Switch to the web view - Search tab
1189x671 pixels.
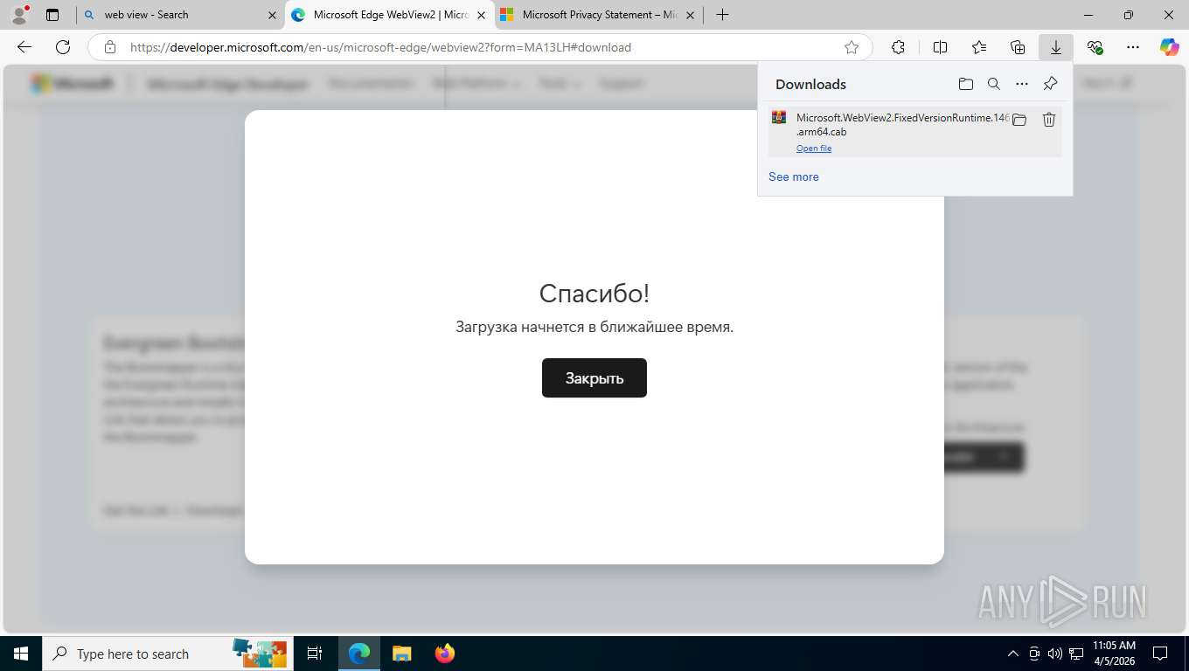(x=180, y=15)
